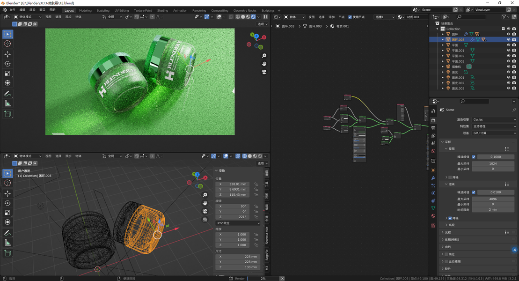
Task: Click the outliner filter funnel icon
Action: 504,16
